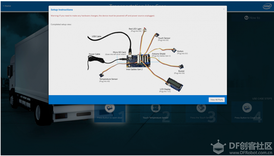Click the step 2 temperature sensor icon
Image resolution: width=274 pixels, height=156 pixels.
pyautogui.click(x=155, y=108)
